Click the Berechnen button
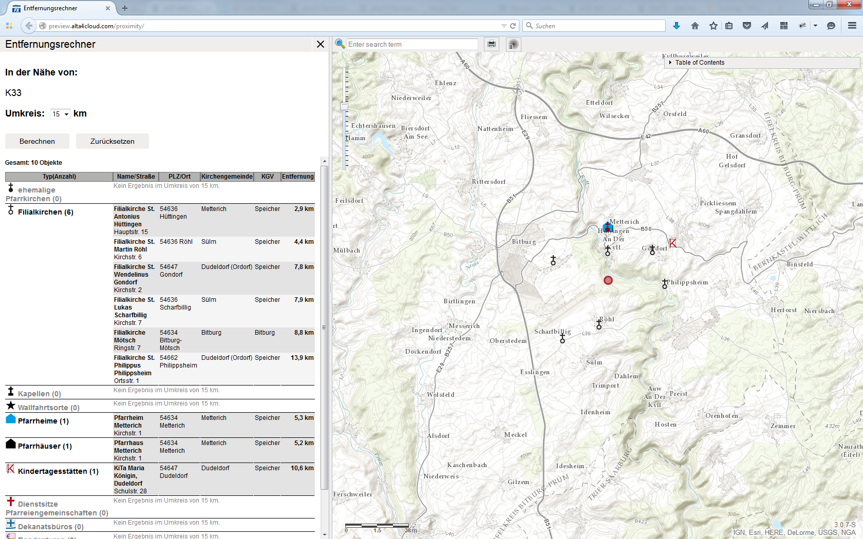The width and height of the screenshot is (863, 539). pos(37,141)
